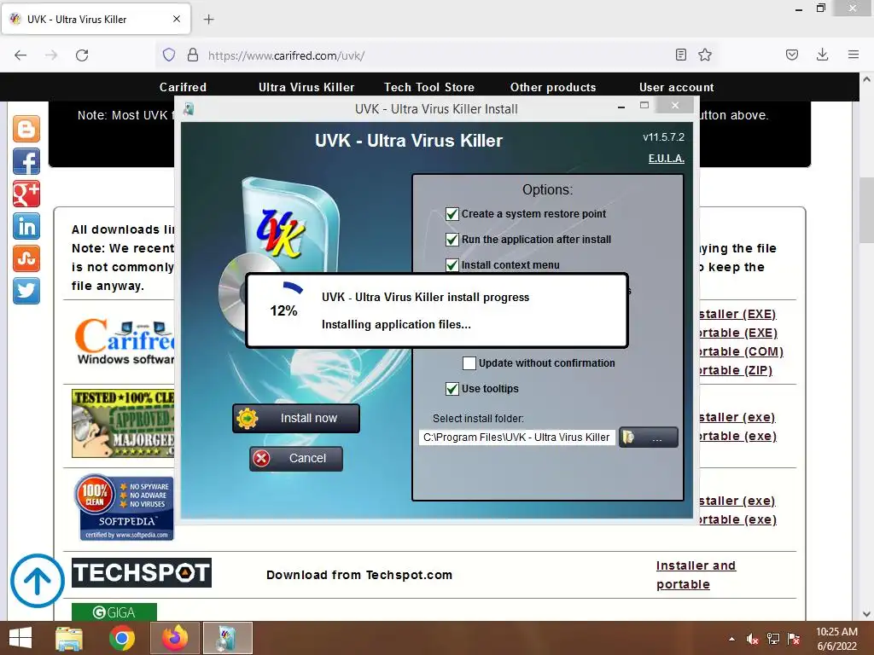Click the folder browse button for install folder
The width and height of the screenshot is (874, 655).
coord(649,438)
